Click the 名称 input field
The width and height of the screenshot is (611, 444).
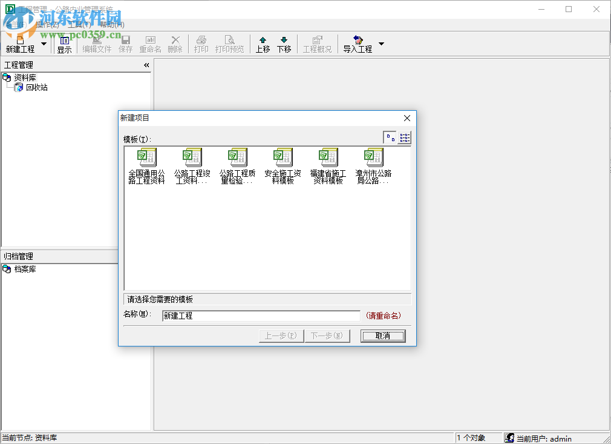[261, 316]
